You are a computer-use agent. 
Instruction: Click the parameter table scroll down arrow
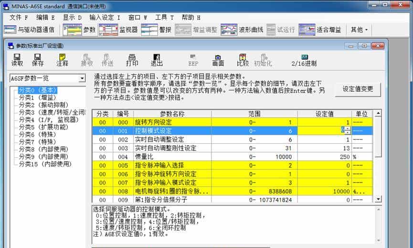point(378,199)
